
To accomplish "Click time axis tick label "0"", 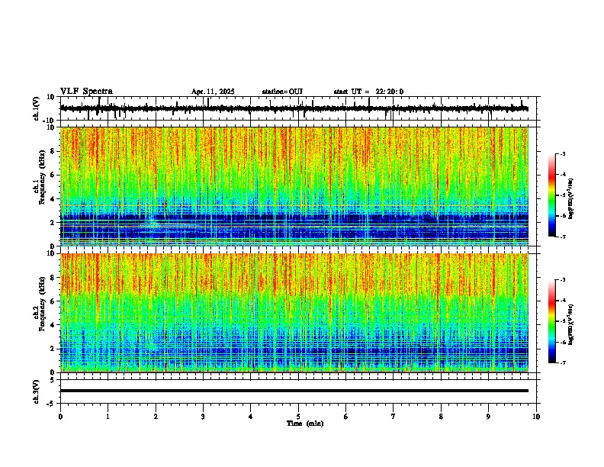I will pos(60,417).
